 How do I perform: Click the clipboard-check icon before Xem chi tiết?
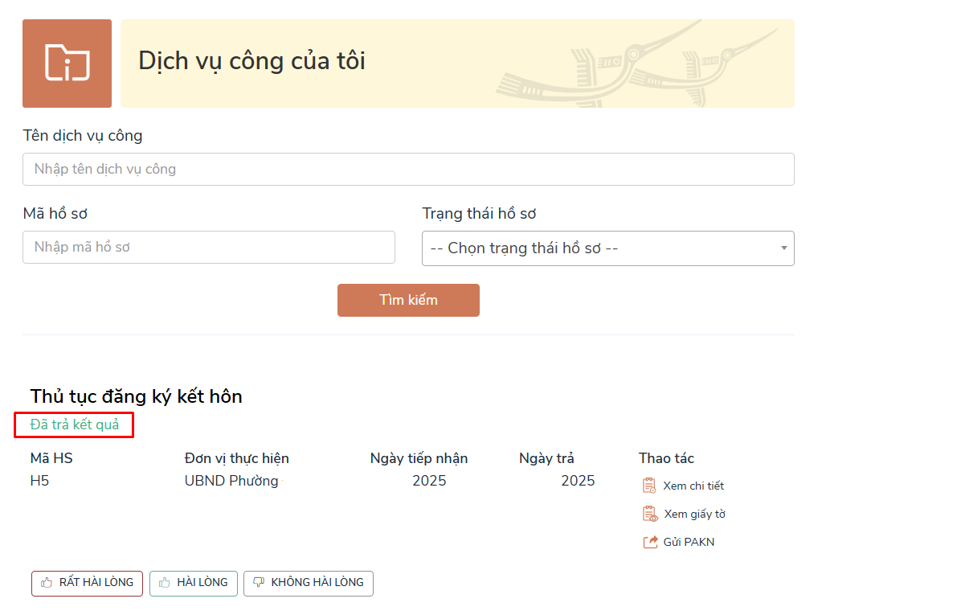[x=648, y=485]
